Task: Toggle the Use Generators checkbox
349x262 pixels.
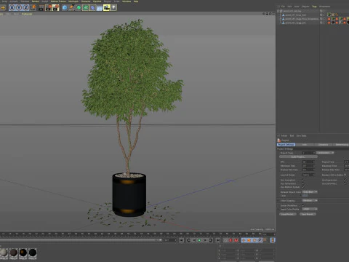Action: 303,183
